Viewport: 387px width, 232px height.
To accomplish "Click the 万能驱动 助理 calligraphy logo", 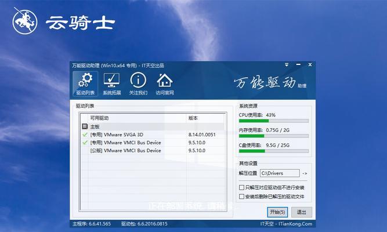I will (x=270, y=83).
